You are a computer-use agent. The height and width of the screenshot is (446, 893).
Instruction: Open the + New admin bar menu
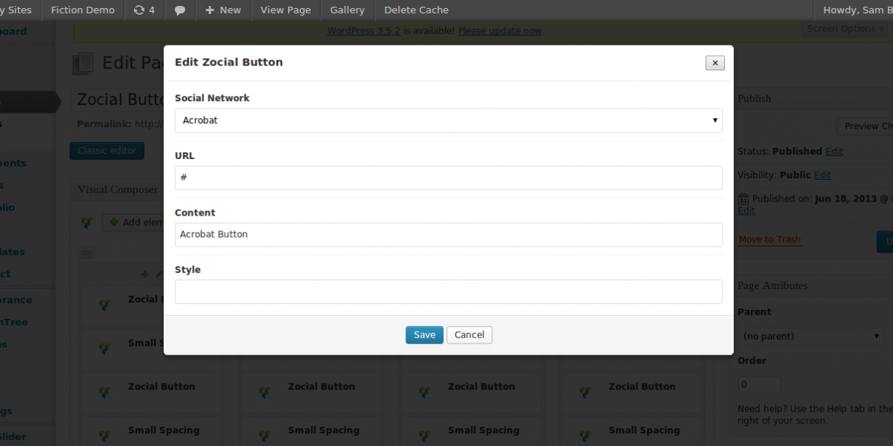[x=223, y=10]
